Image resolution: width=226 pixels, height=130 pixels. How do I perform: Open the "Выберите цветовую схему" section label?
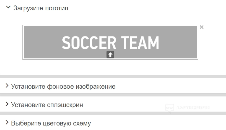click(51, 123)
